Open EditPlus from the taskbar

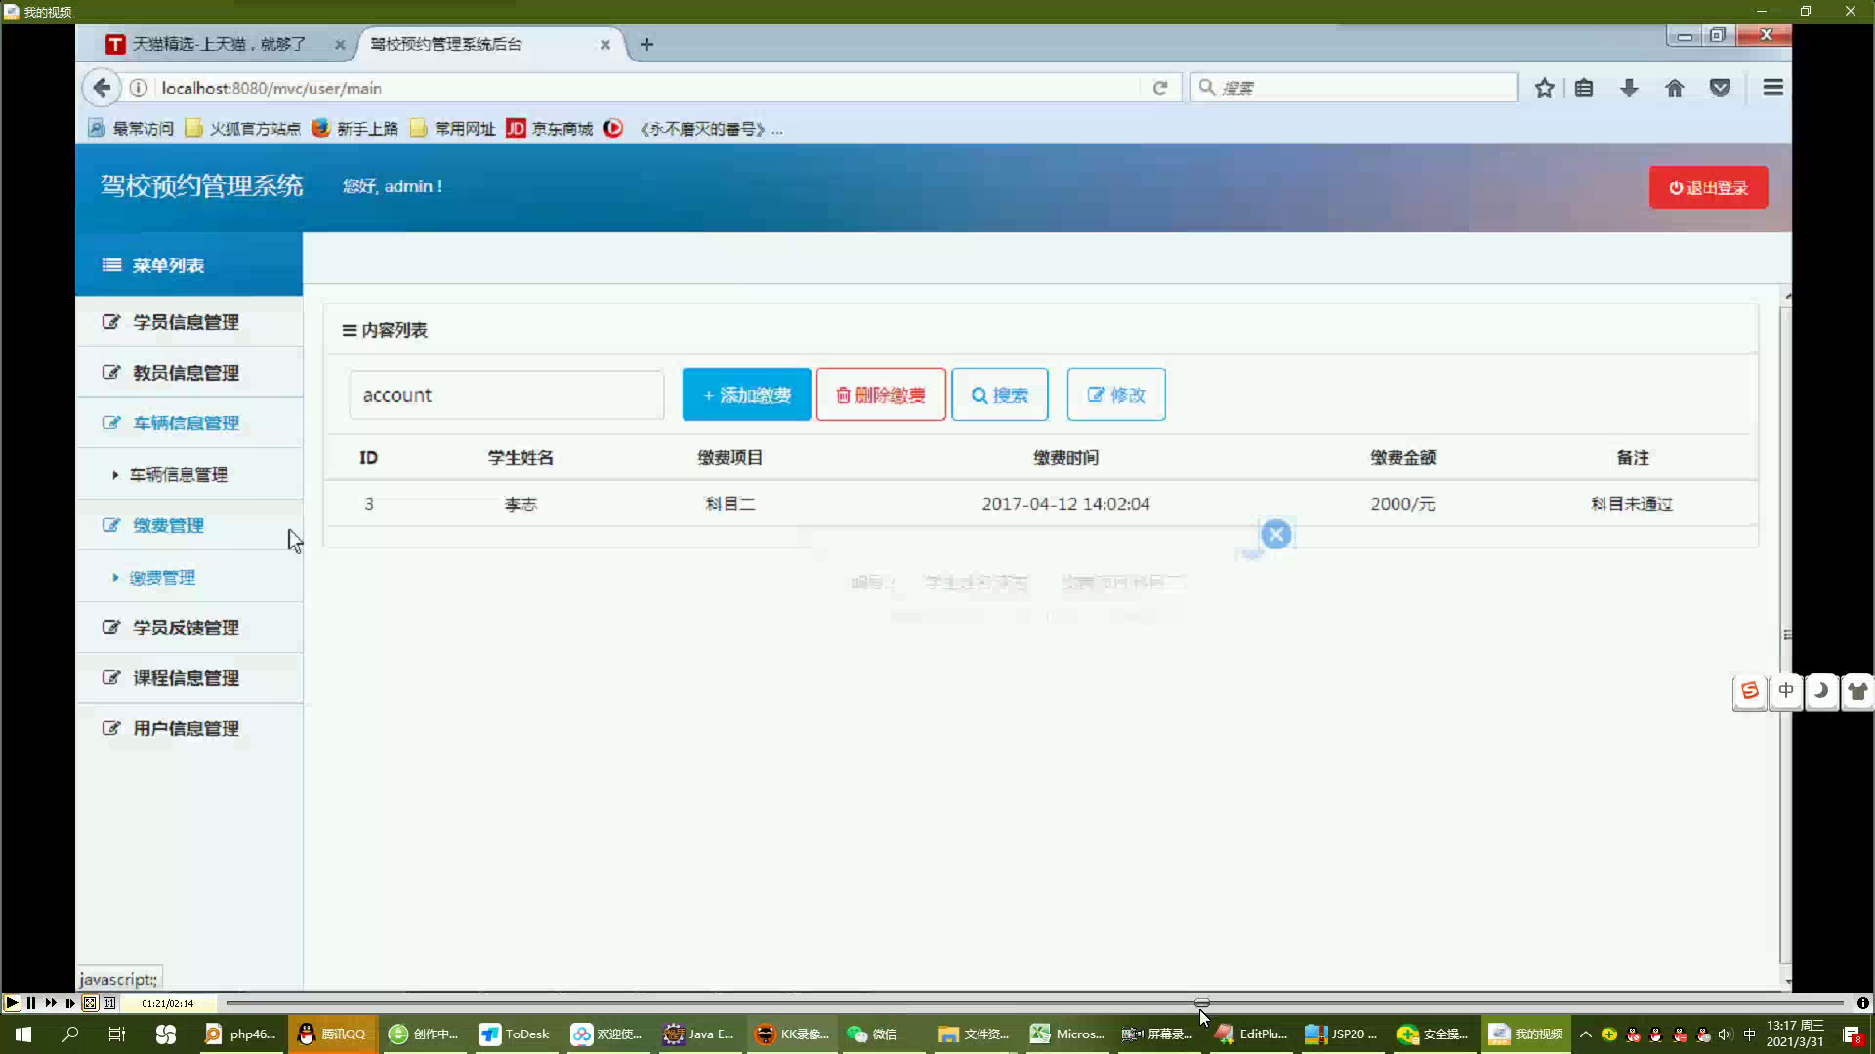tap(1251, 1034)
